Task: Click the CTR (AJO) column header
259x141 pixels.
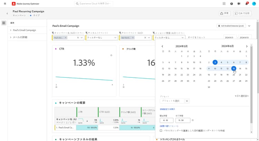Action: (109, 112)
